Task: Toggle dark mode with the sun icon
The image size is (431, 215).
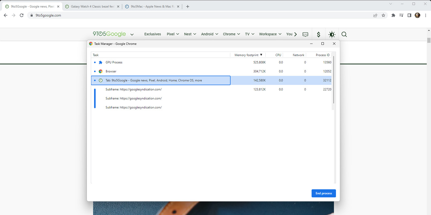Action: coord(332,34)
